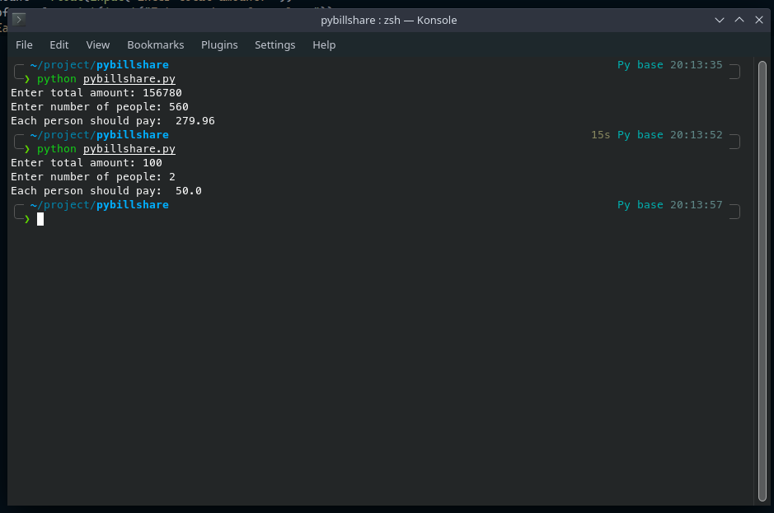
Task: Minimize the Konsole window with down chevron
Action: pyautogui.click(x=720, y=21)
